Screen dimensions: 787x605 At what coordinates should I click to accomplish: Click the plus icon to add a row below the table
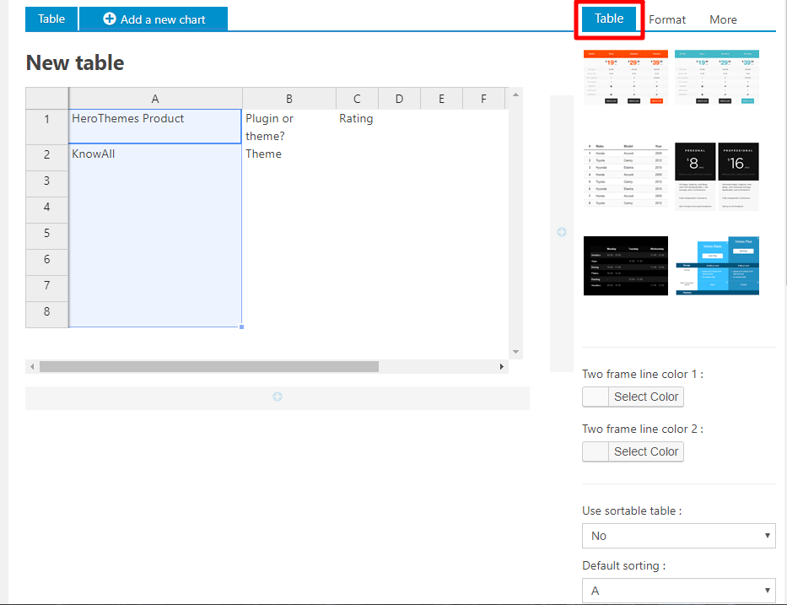(x=277, y=397)
